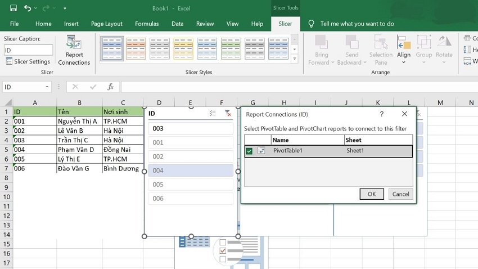
Task: Select slicer item 003
Action: (x=190, y=128)
